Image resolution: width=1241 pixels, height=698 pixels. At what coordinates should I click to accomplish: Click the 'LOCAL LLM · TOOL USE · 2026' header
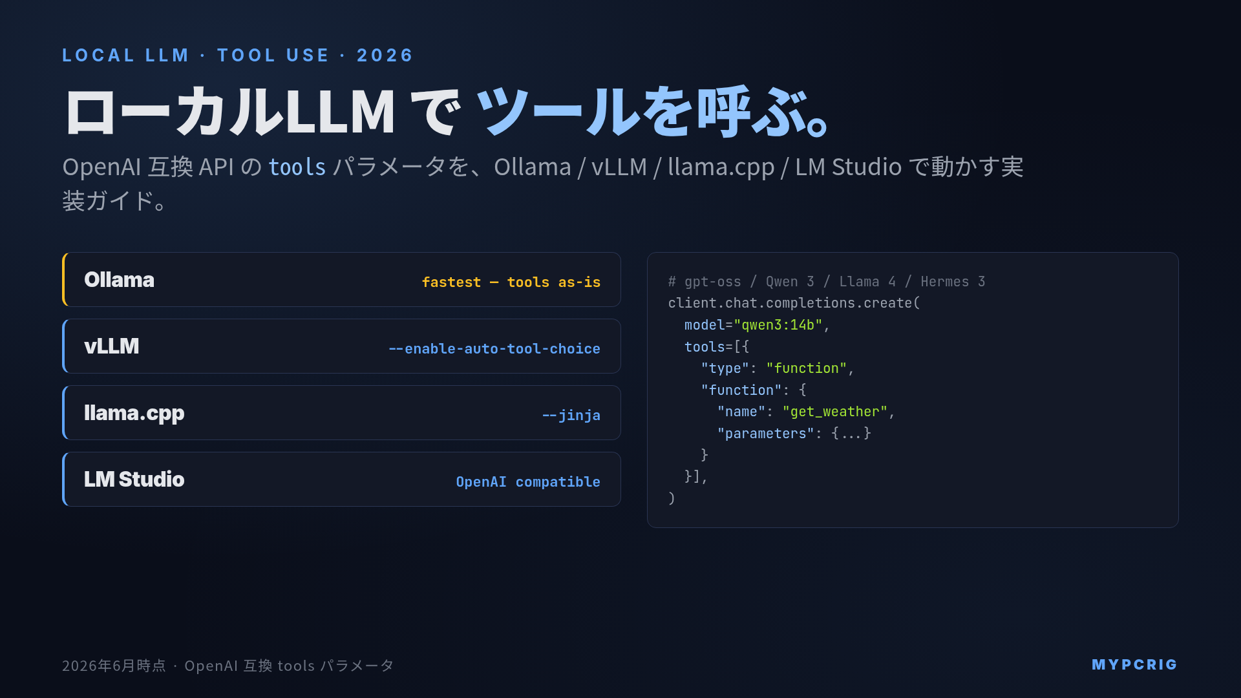pyautogui.click(x=237, y=56)
